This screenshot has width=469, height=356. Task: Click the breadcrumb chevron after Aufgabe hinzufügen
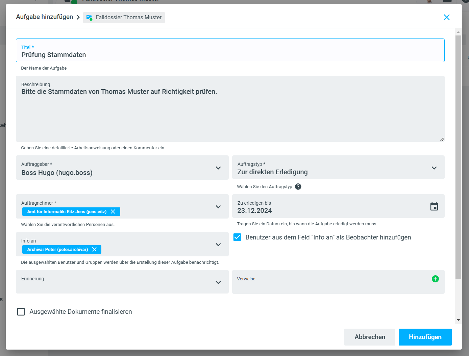tap(78, 17)
